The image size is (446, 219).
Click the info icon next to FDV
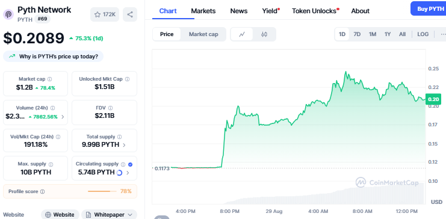point(110,108)
